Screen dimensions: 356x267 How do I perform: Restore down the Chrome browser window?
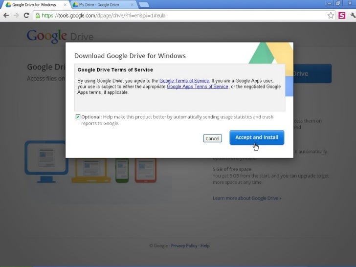338,3
